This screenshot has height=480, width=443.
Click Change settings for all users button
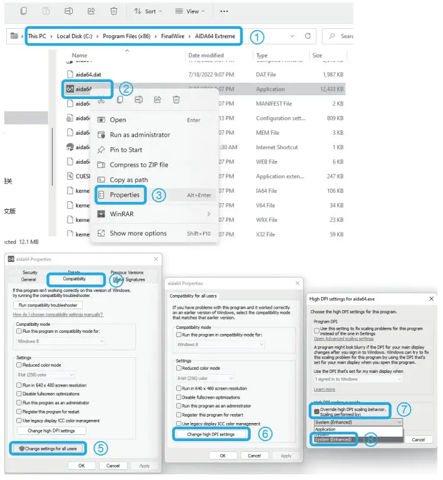pyautogui.click(x=48, y=449)
